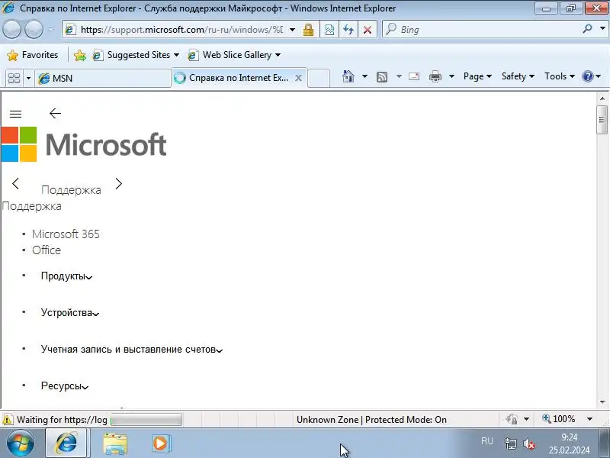Click the scrollbar up arrow
This screenshot has height=458, width=610.
602,98
